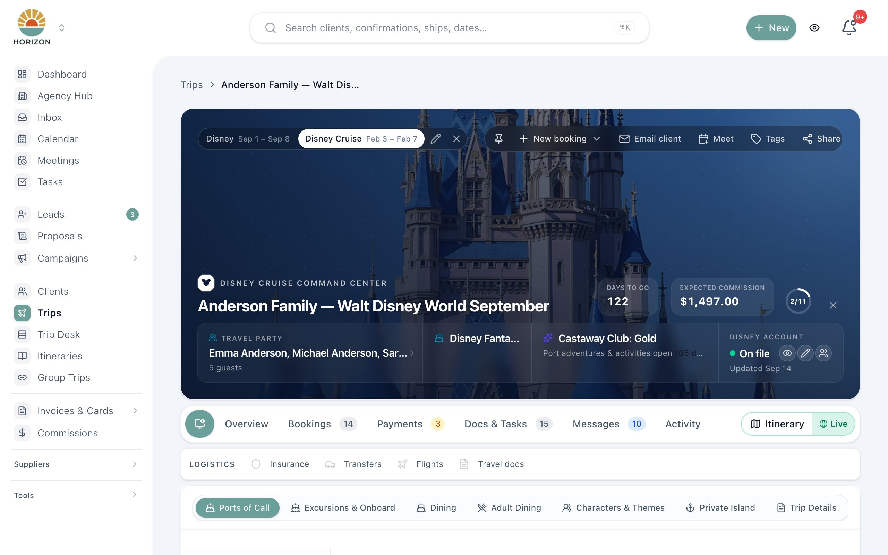Expand the workspace switcher next to Horizon logo
888x555 pixels.
62,28
